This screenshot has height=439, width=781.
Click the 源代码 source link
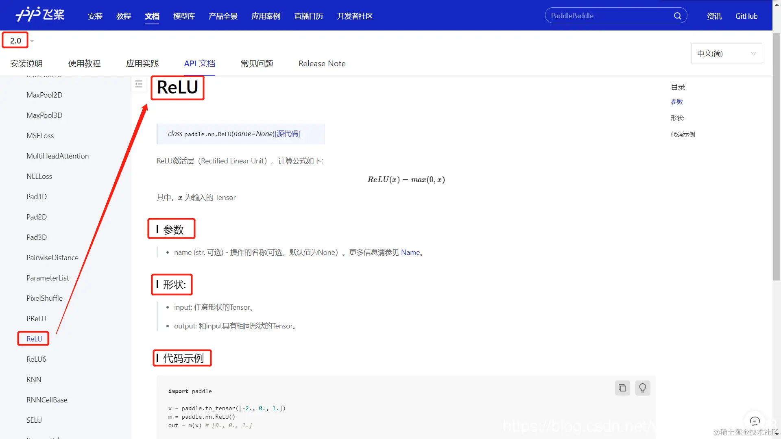(287, 134)
